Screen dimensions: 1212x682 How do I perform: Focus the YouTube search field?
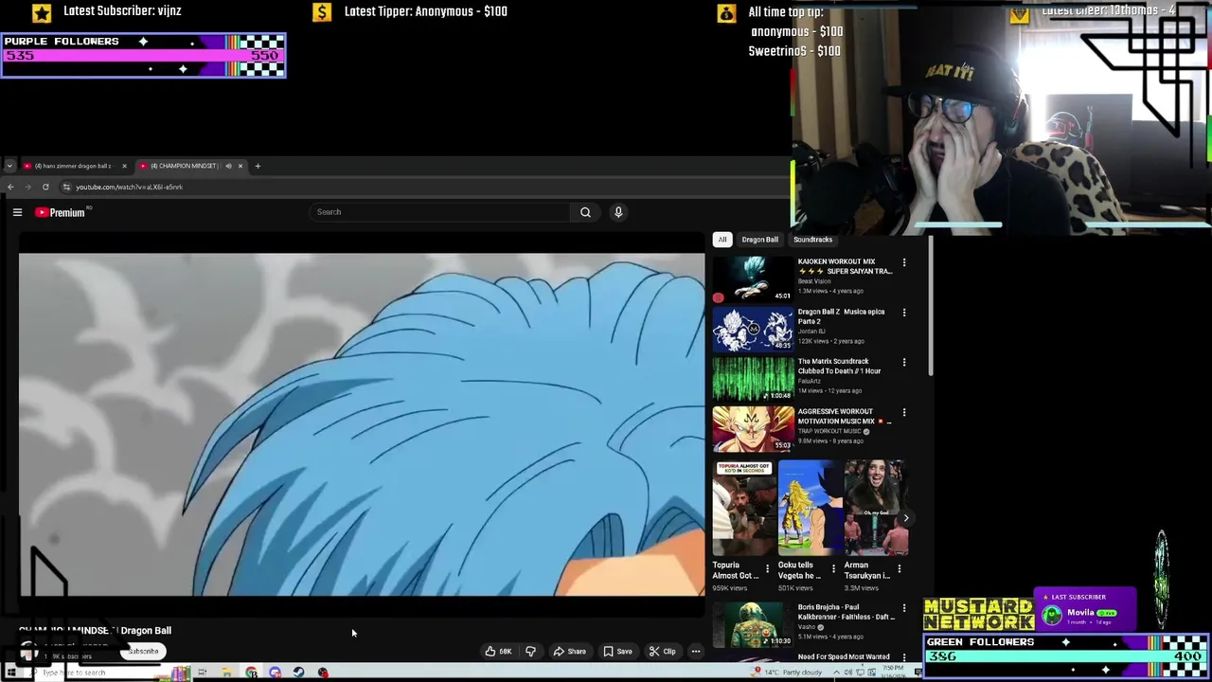pos(440,212)
